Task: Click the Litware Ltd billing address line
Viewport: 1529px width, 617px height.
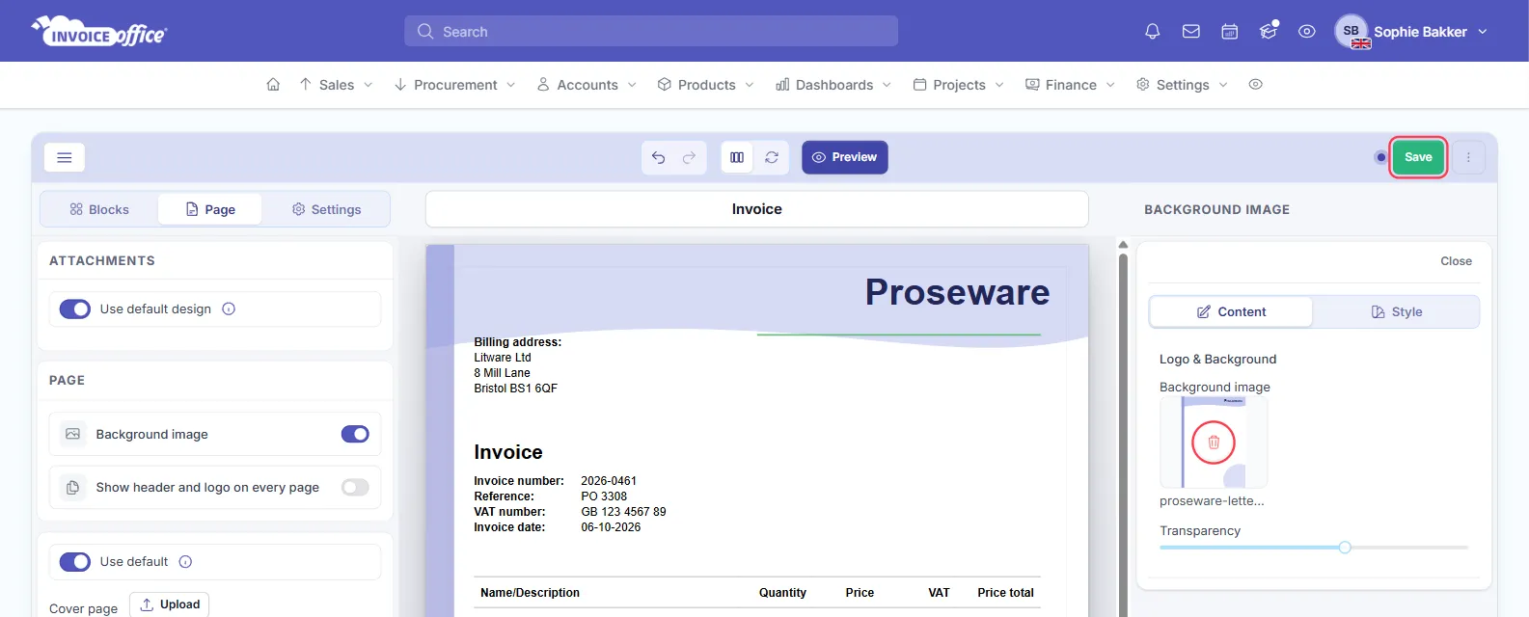Action: [503, 358]
